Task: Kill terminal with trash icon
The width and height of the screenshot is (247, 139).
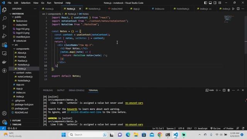Action: coord(228,90)
